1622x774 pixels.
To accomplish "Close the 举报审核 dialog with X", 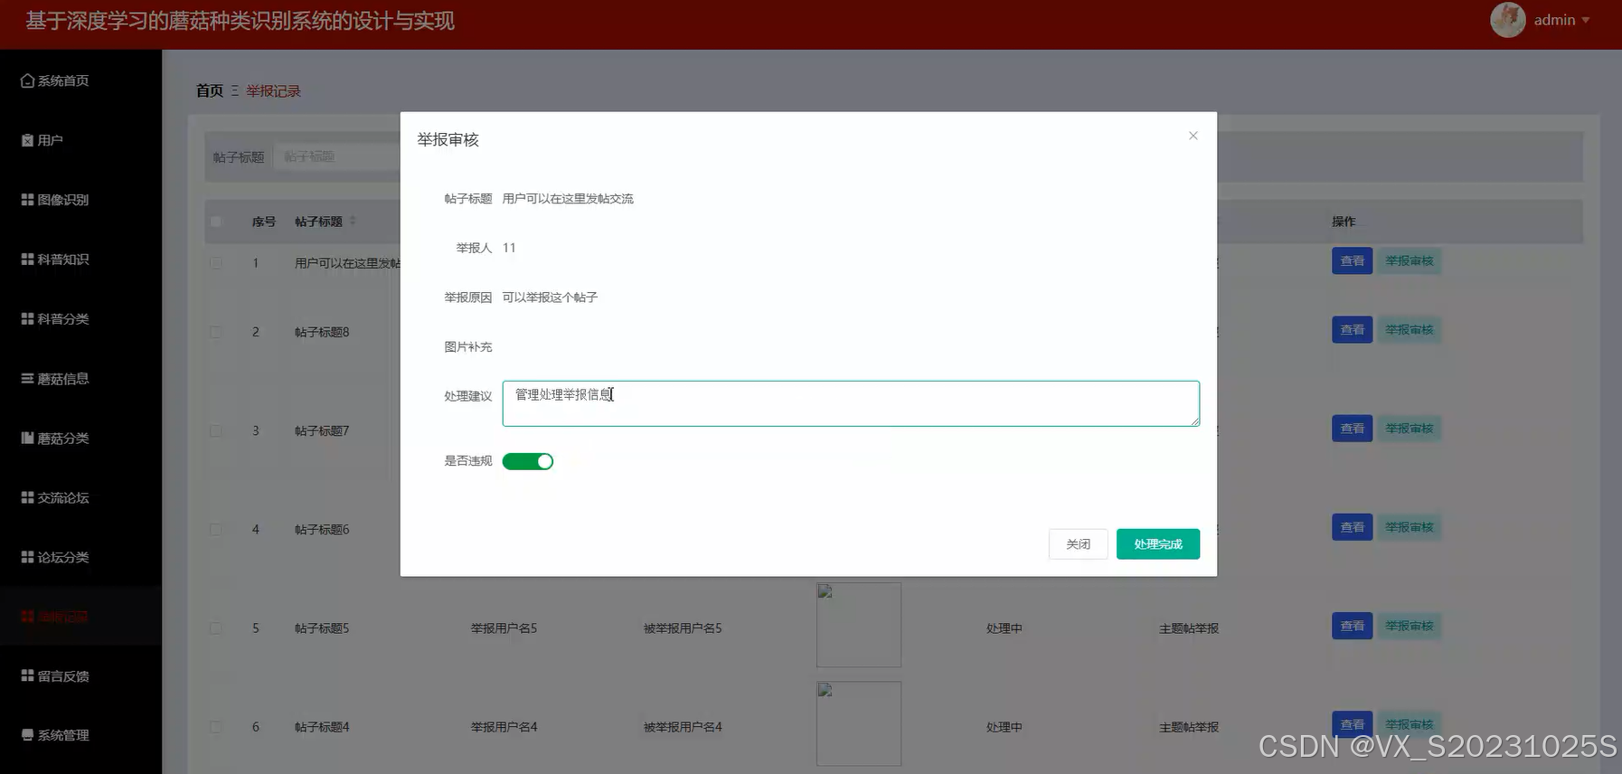I will tap(1193, 136).
